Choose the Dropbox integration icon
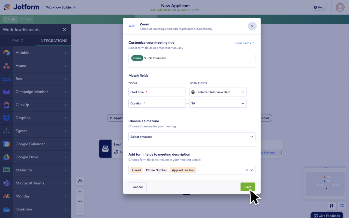This screenshot has width=349, height=218. [x=6, y=118]
